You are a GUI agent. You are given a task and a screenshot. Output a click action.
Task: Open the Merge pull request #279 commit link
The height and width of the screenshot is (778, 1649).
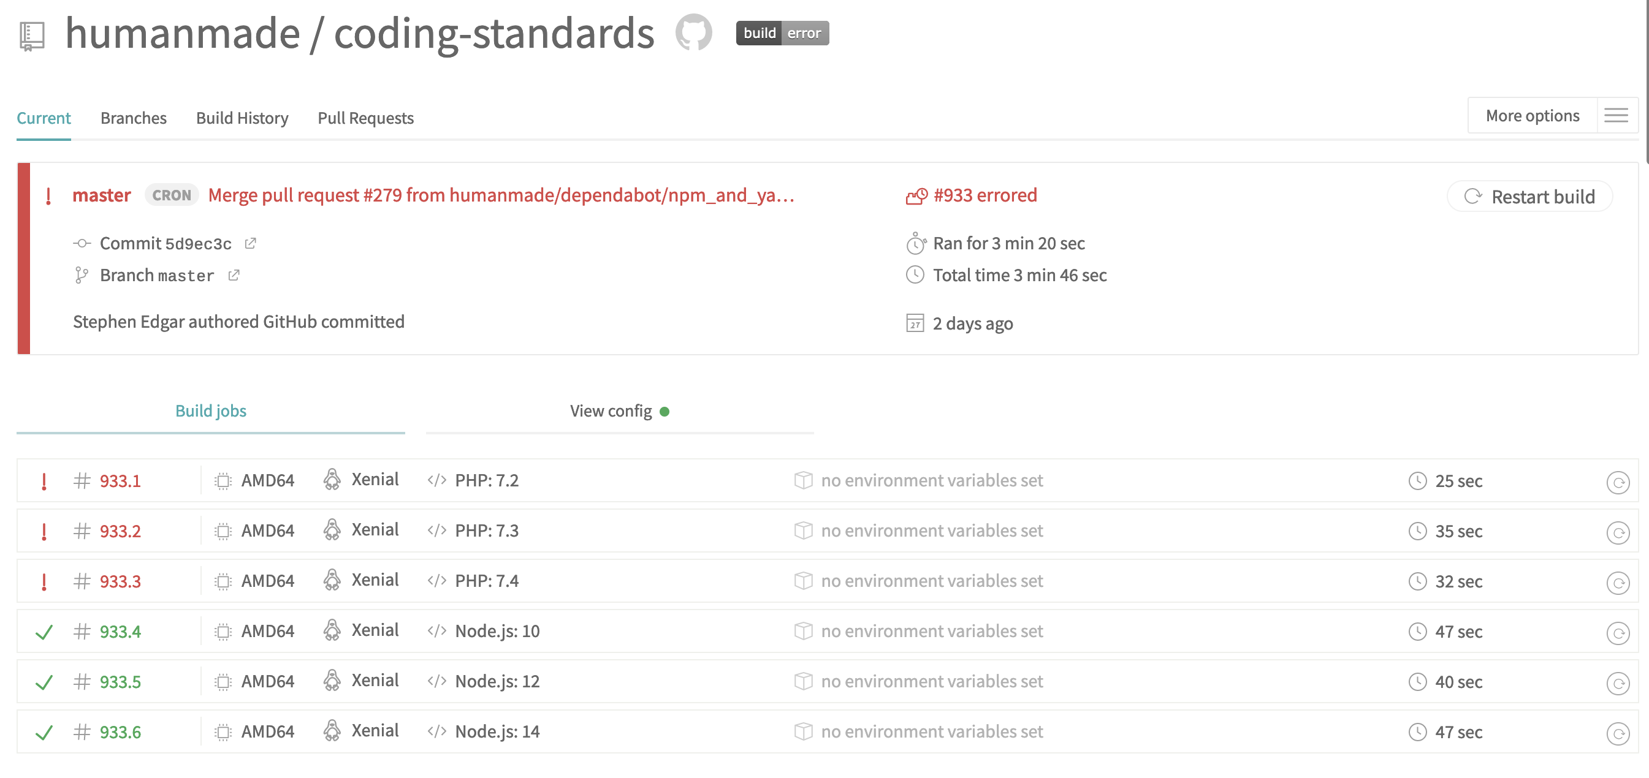tap(501, 195)
